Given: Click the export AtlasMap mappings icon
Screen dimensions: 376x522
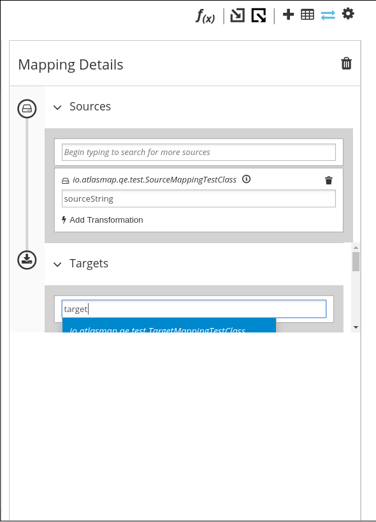Looking at the screenshot, I should click(x=258, y=14).
